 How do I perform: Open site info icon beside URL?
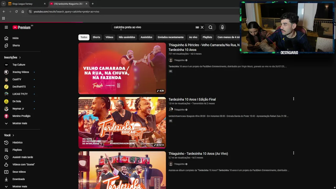pos(30,12)
